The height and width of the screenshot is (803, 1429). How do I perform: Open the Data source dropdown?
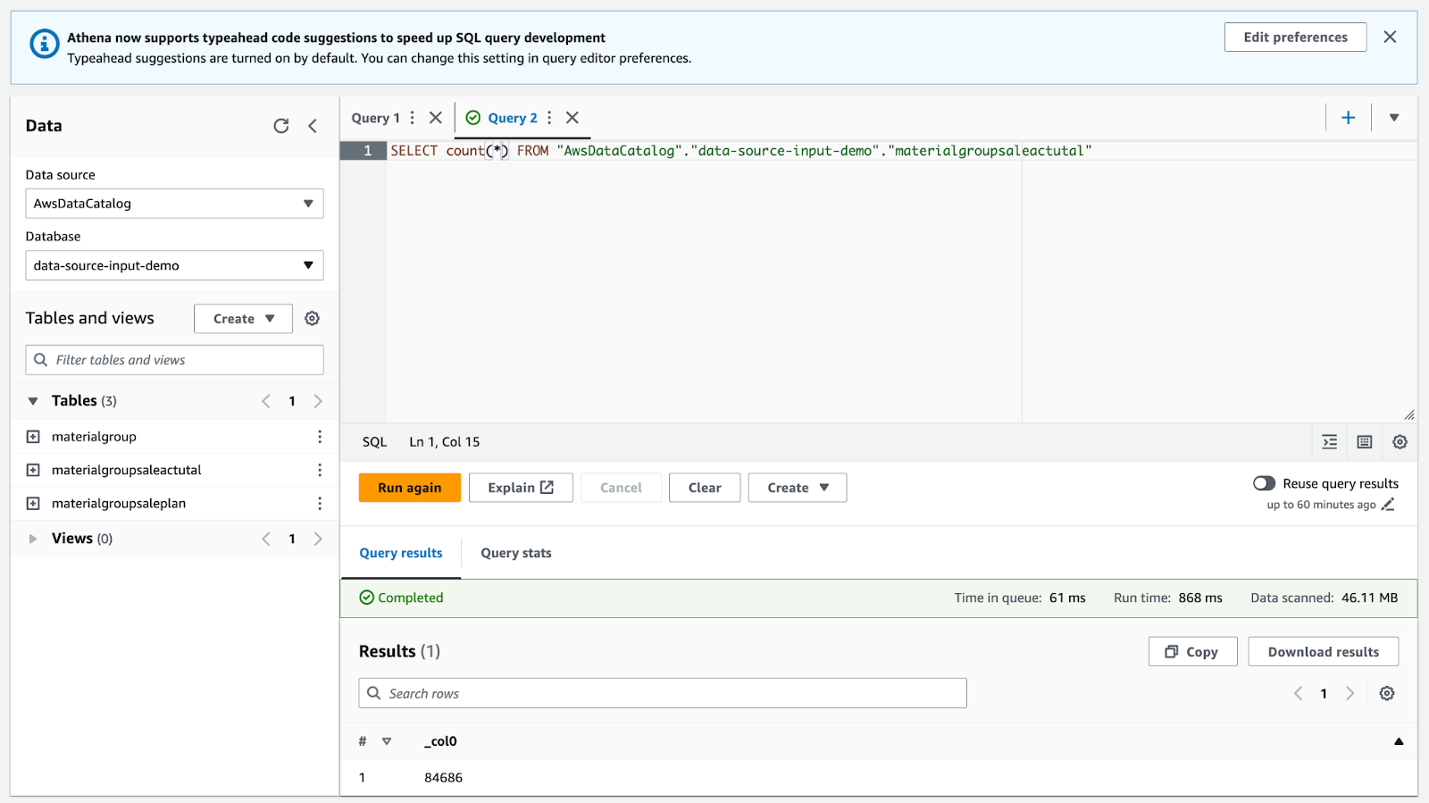[x=174, y=204]
